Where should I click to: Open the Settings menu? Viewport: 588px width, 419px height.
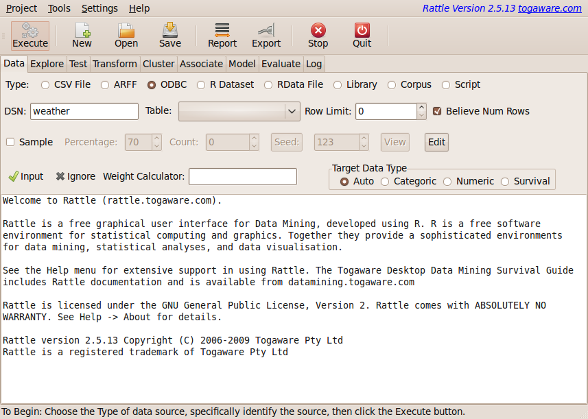pyautogui.click(x=99, y=8)
